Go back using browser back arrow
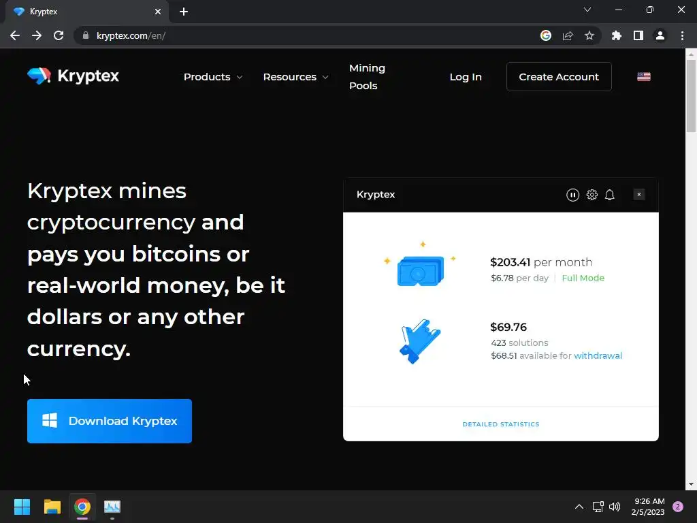The image size is (697, 523). (15, 35)
